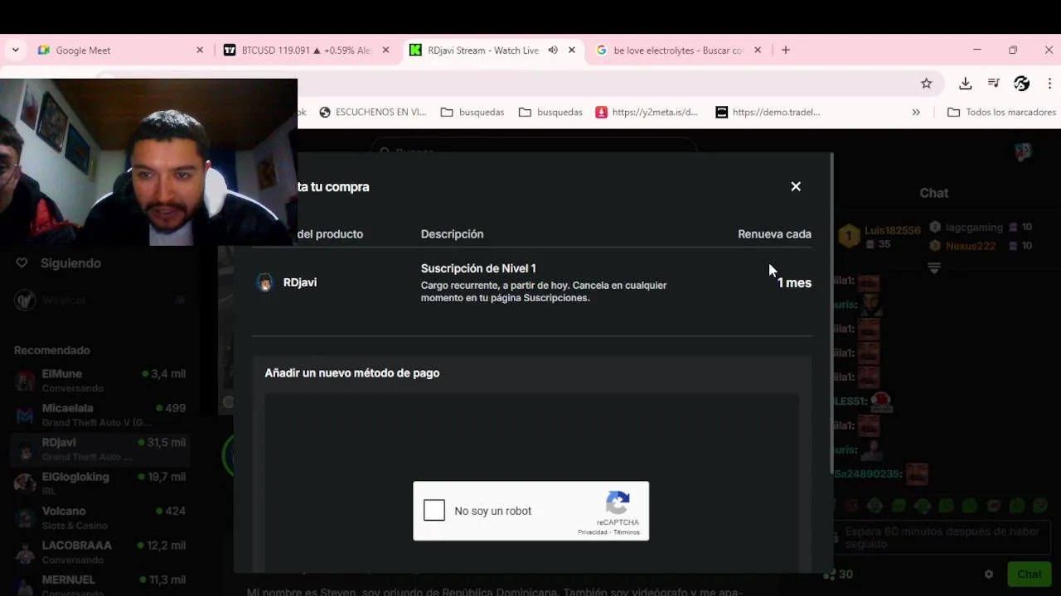Click the RDjavi avatar in purchase dialog
This screenshot has width=1061, height=596.
[264, 282]
